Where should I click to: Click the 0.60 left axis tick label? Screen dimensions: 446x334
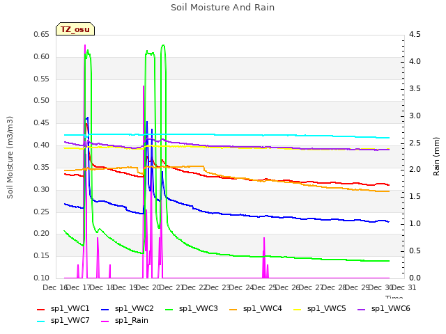click(x=41, y=57)
